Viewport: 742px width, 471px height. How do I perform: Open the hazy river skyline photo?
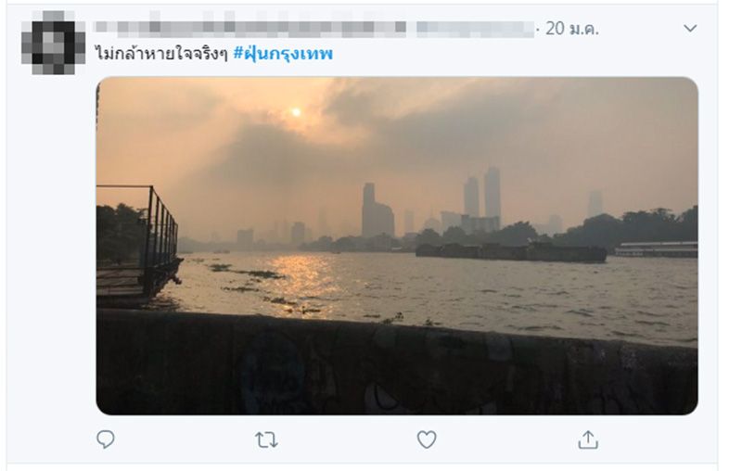click(397, 246)
